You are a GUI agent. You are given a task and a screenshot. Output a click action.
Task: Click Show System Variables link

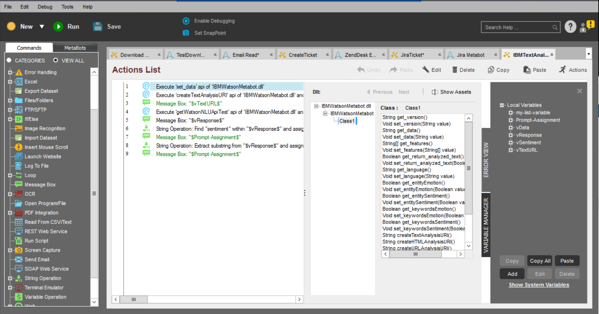(x=539, y=285)
